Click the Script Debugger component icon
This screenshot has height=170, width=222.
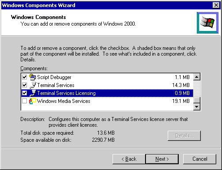click(33, 77)
